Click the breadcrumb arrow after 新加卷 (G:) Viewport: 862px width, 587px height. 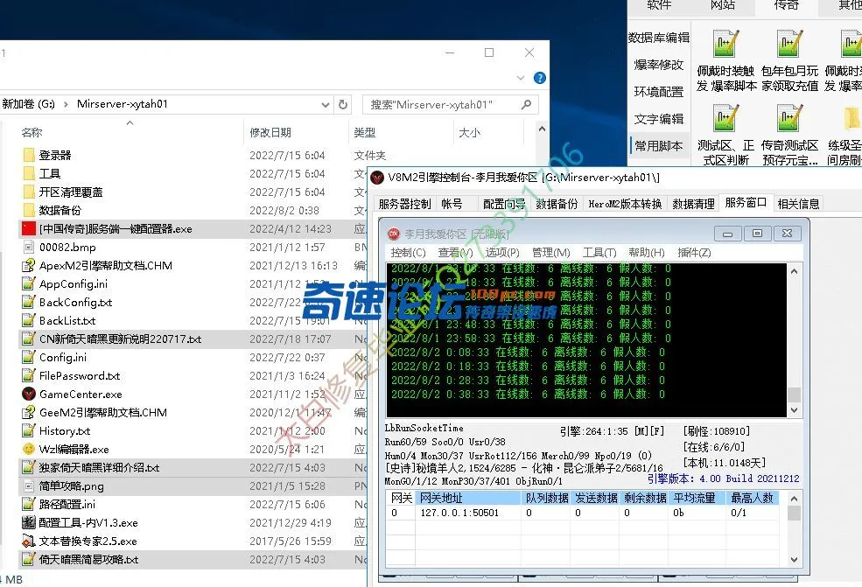click(66, 104)
